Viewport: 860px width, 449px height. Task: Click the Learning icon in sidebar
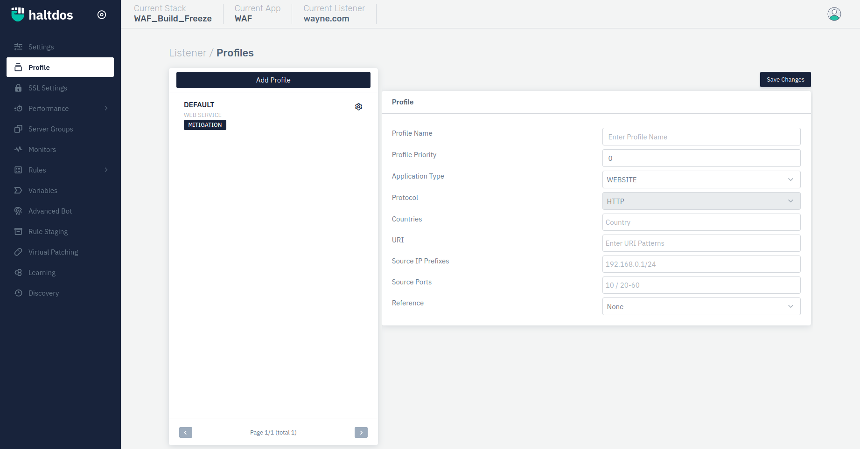[18, 272]
